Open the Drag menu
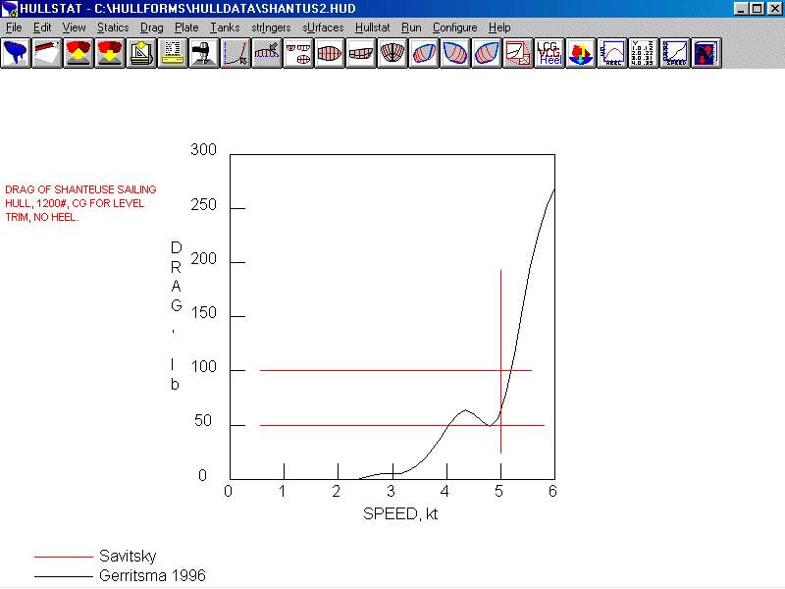This screenshot has width=785, height=589. [x=152, y=27]
